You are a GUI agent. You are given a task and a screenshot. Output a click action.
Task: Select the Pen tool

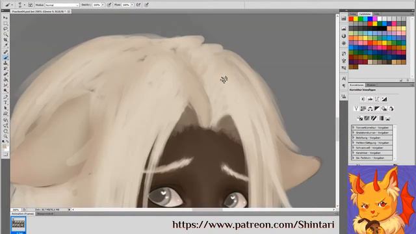[x=5, y=96]
